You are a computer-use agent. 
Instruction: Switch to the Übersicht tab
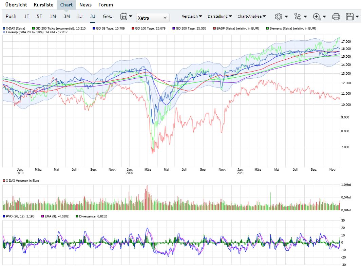(16, 5)
